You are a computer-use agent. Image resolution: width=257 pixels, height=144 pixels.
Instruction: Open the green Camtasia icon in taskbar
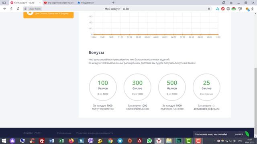(x=188, y=141)
